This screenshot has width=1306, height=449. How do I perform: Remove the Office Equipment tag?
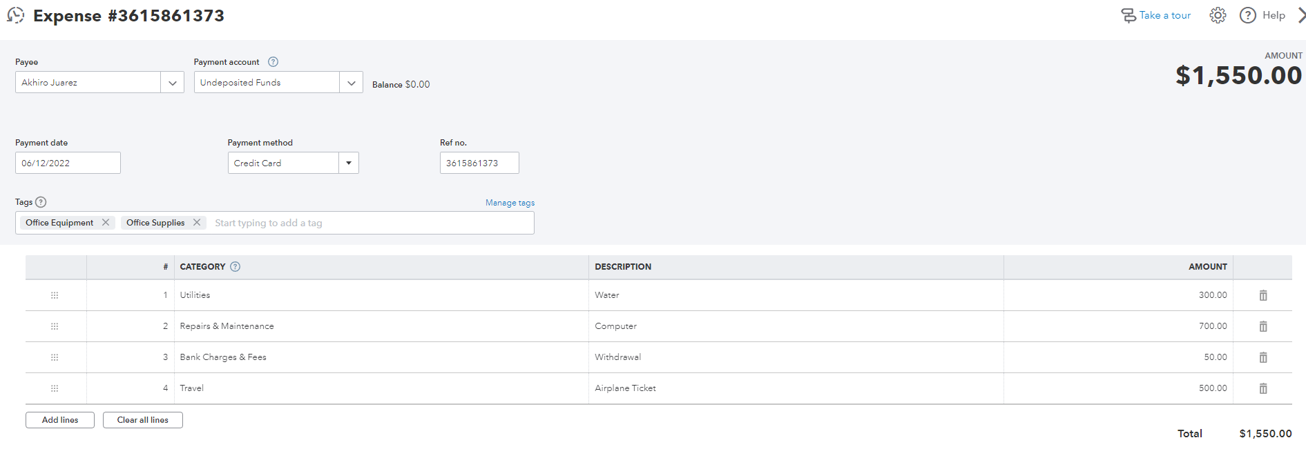106,223
